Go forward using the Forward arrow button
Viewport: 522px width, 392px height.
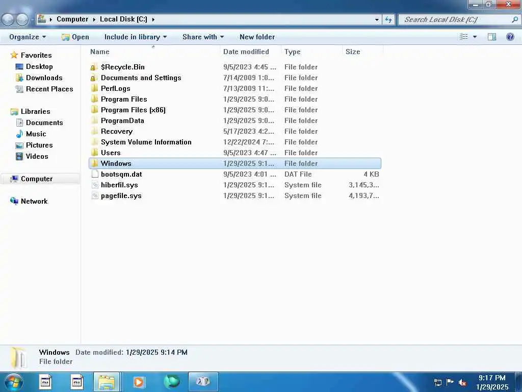coord(22,19)
